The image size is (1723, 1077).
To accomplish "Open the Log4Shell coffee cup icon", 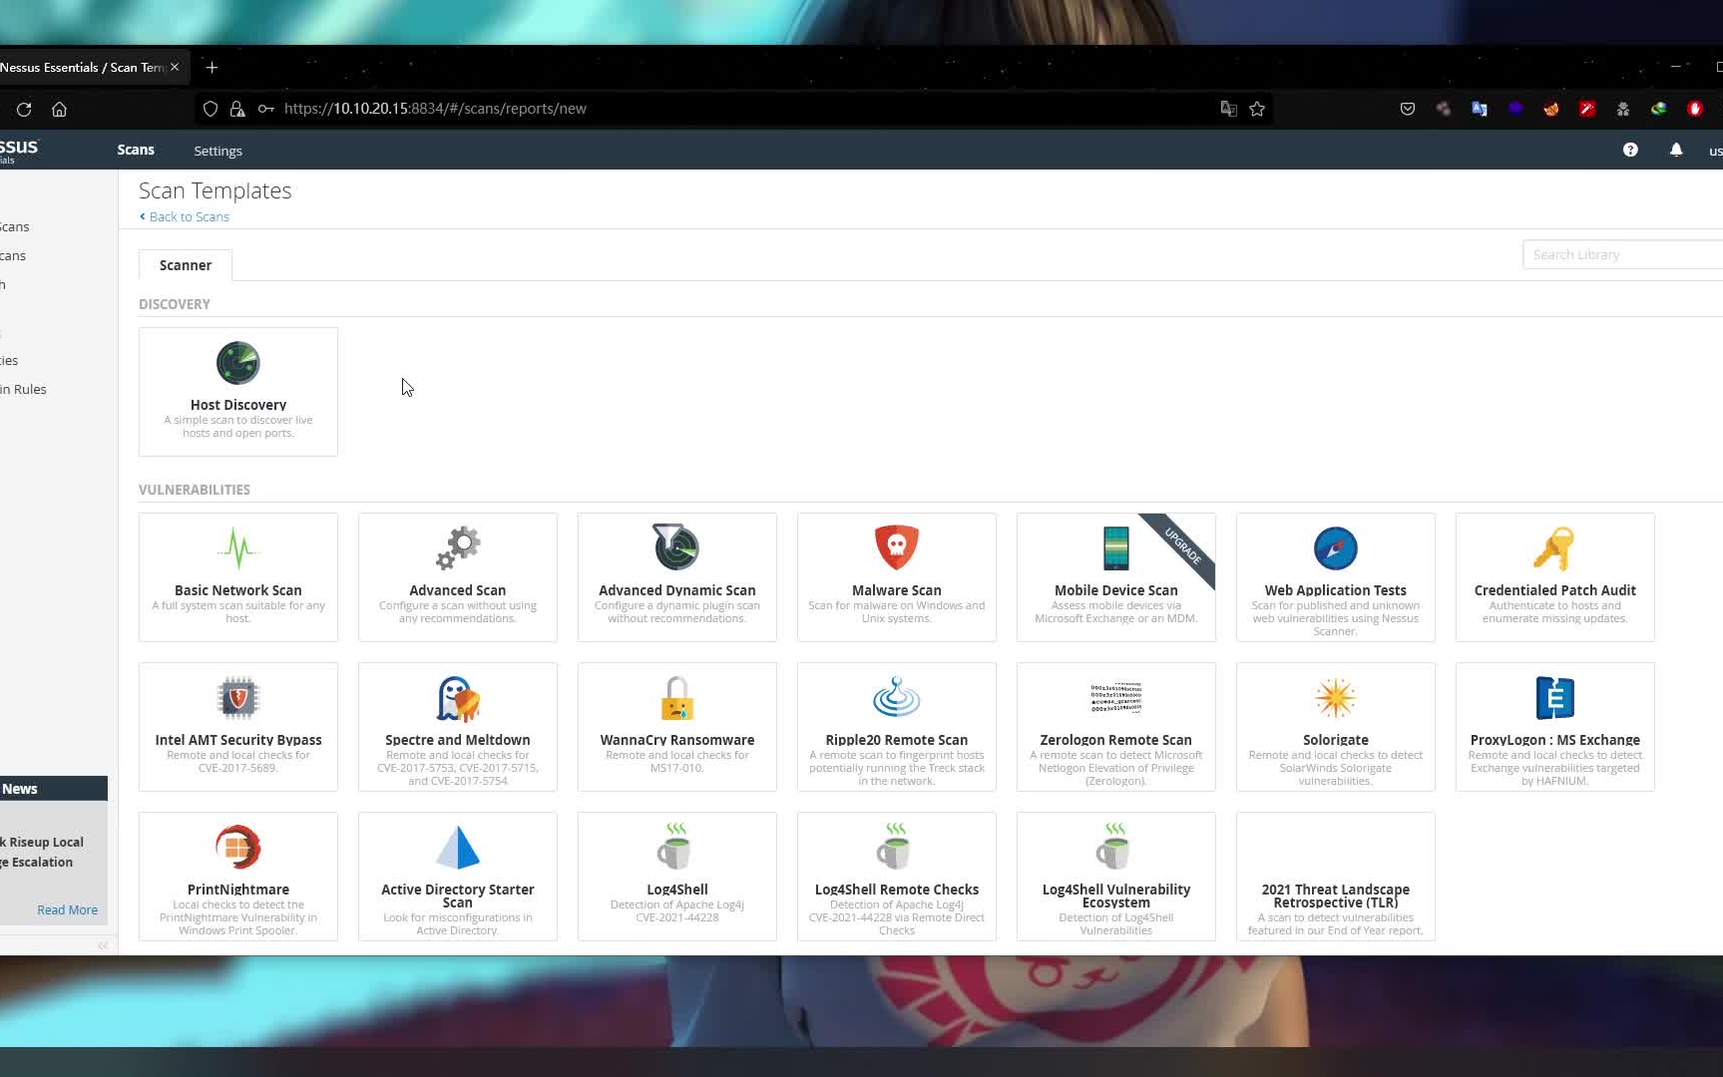I will [675, 846].
